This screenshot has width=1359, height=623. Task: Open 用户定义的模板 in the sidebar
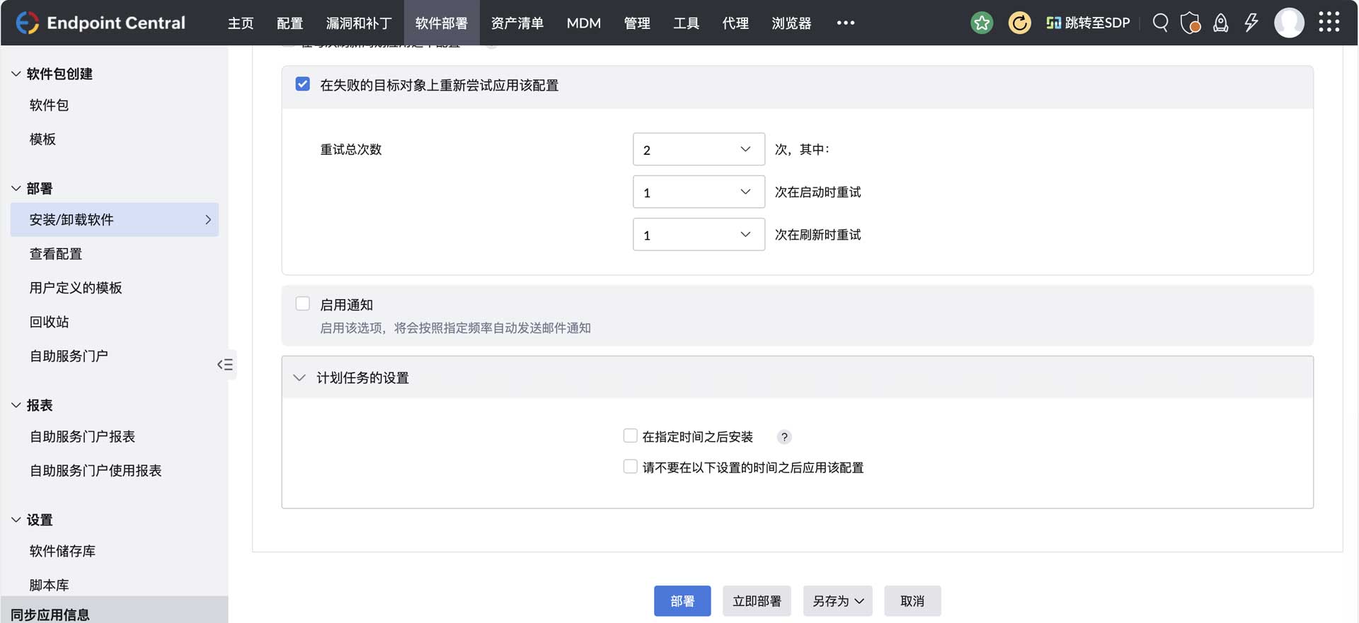(x=76, y=288)
